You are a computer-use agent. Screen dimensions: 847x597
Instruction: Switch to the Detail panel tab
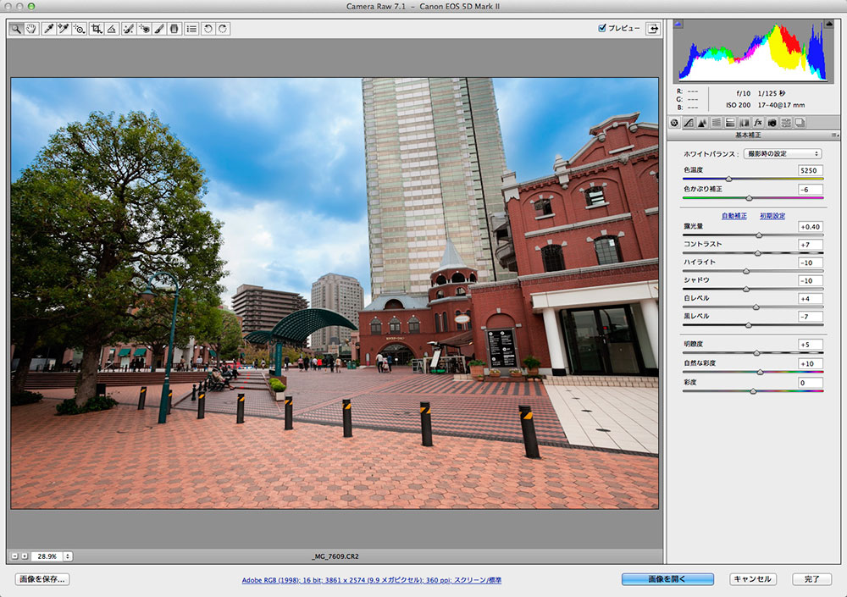[x=702, y=123]
